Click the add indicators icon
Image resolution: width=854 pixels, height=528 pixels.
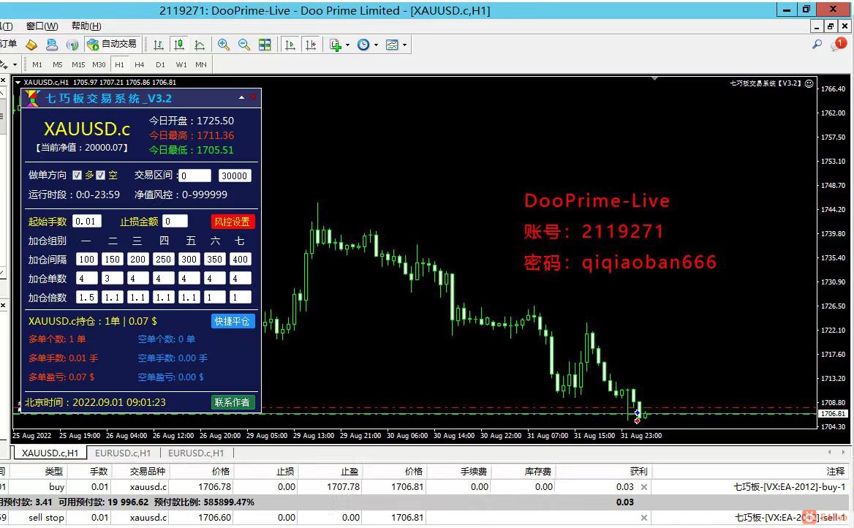pyautogui.click(x=336, y=45)
